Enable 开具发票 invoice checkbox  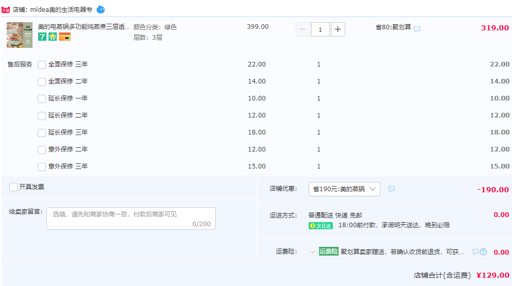(x=13, y=187)
